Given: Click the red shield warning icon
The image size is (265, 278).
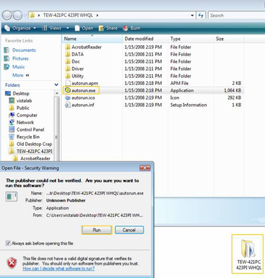Looking at the screenshot, I should click(12, 263).
